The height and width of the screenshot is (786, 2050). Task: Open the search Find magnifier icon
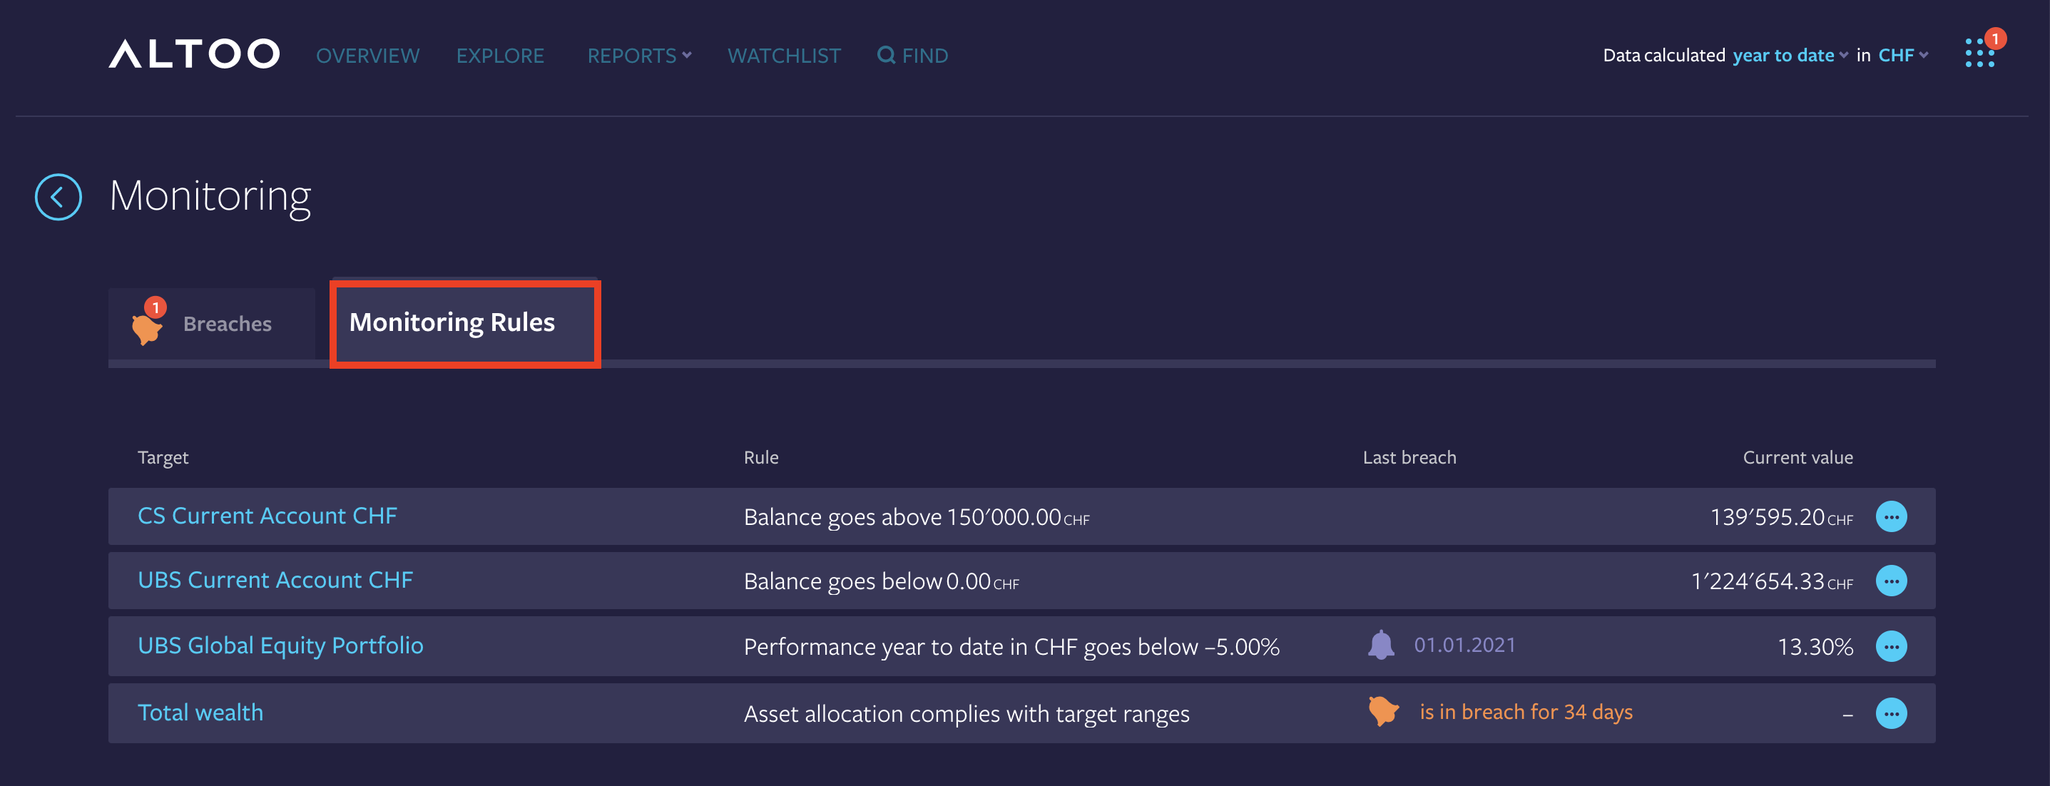click(x=885, y=55)
